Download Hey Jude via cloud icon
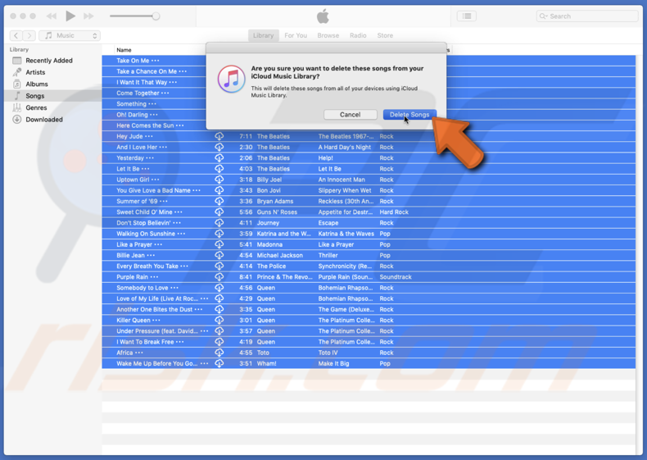Image resolution: width=647 pixels, height=460 pixels. click(x=219, y=136)
